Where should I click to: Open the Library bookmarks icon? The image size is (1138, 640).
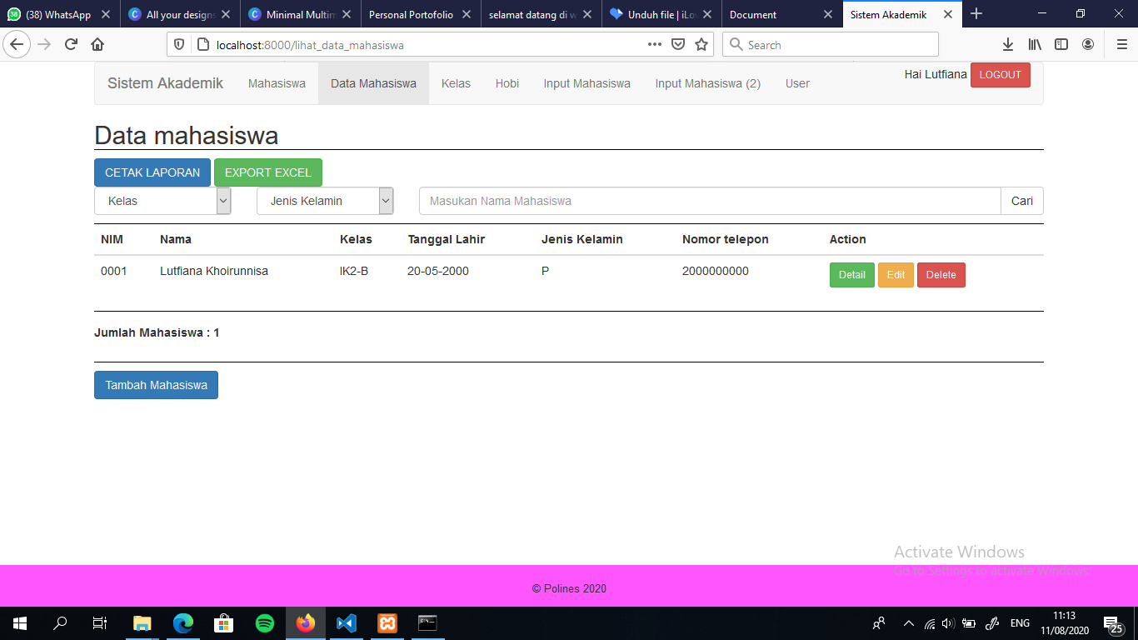[1035, 45]
